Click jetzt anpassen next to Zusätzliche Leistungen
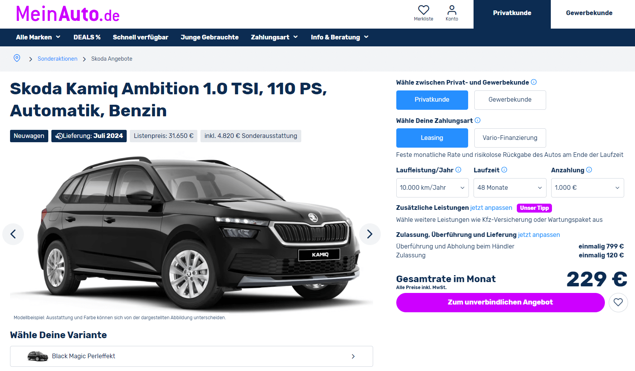The image size is (635, 371). tap(491, 208)
